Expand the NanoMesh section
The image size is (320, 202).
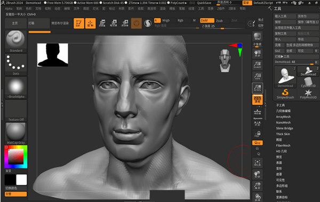tap(283, 122)
